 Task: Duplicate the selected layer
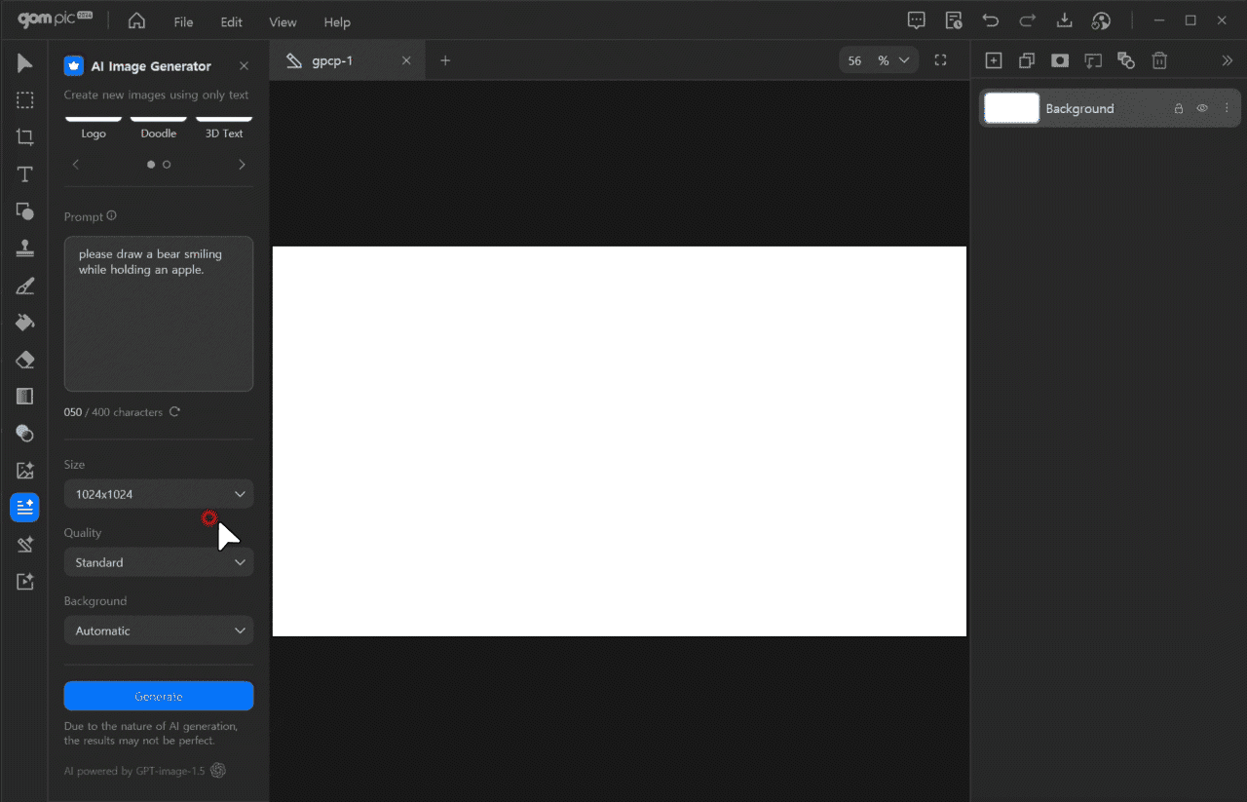click(x=1027, y=60)
